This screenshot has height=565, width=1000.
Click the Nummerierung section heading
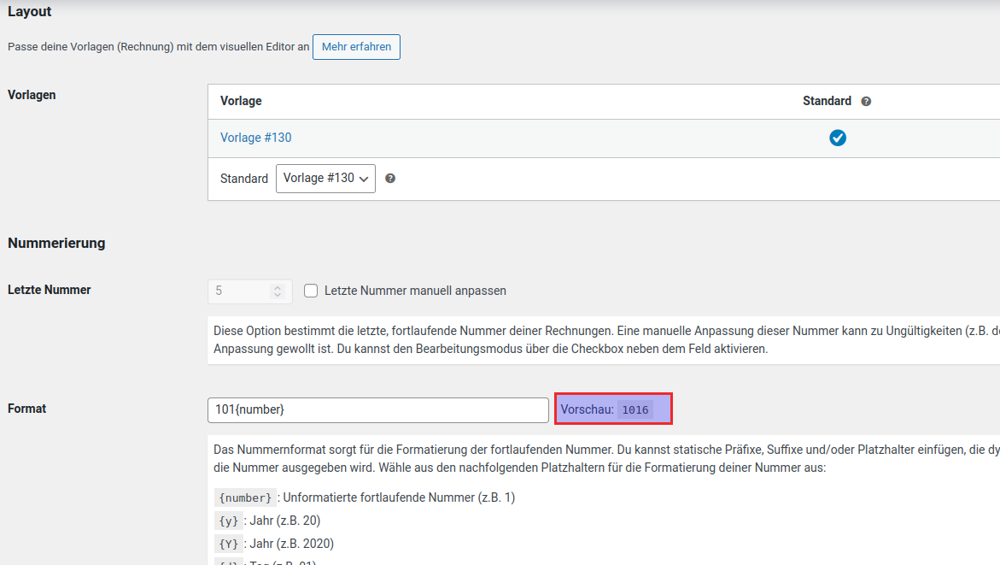(56, 243)
